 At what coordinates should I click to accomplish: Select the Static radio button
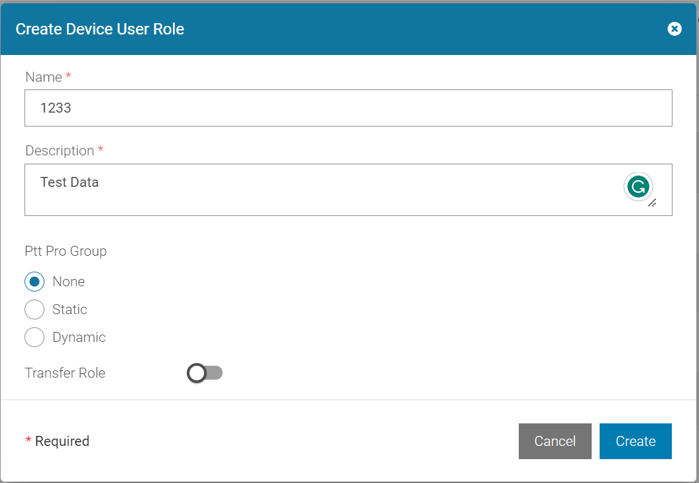pos(34,309)
